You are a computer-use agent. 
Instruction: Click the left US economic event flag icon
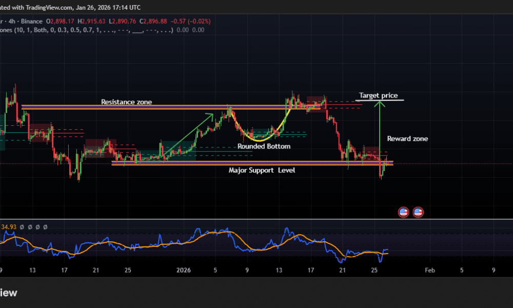pyautogui.click(x=404, y=212)
